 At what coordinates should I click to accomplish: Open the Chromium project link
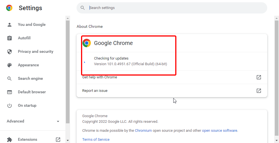tap(143, 131)
